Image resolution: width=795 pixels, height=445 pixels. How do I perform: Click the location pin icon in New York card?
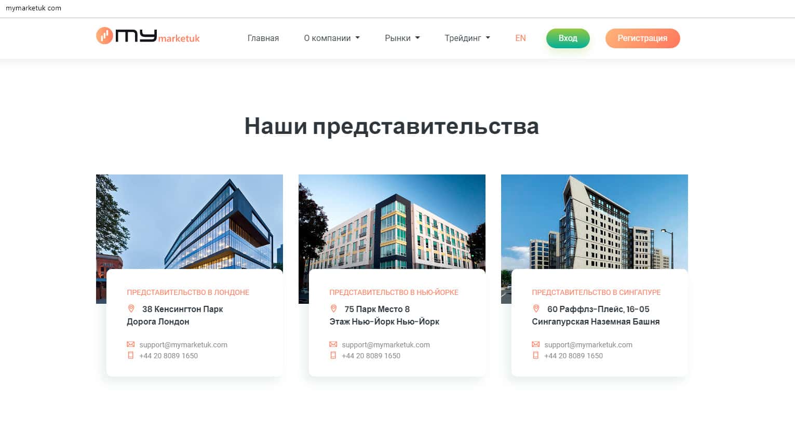333,309
